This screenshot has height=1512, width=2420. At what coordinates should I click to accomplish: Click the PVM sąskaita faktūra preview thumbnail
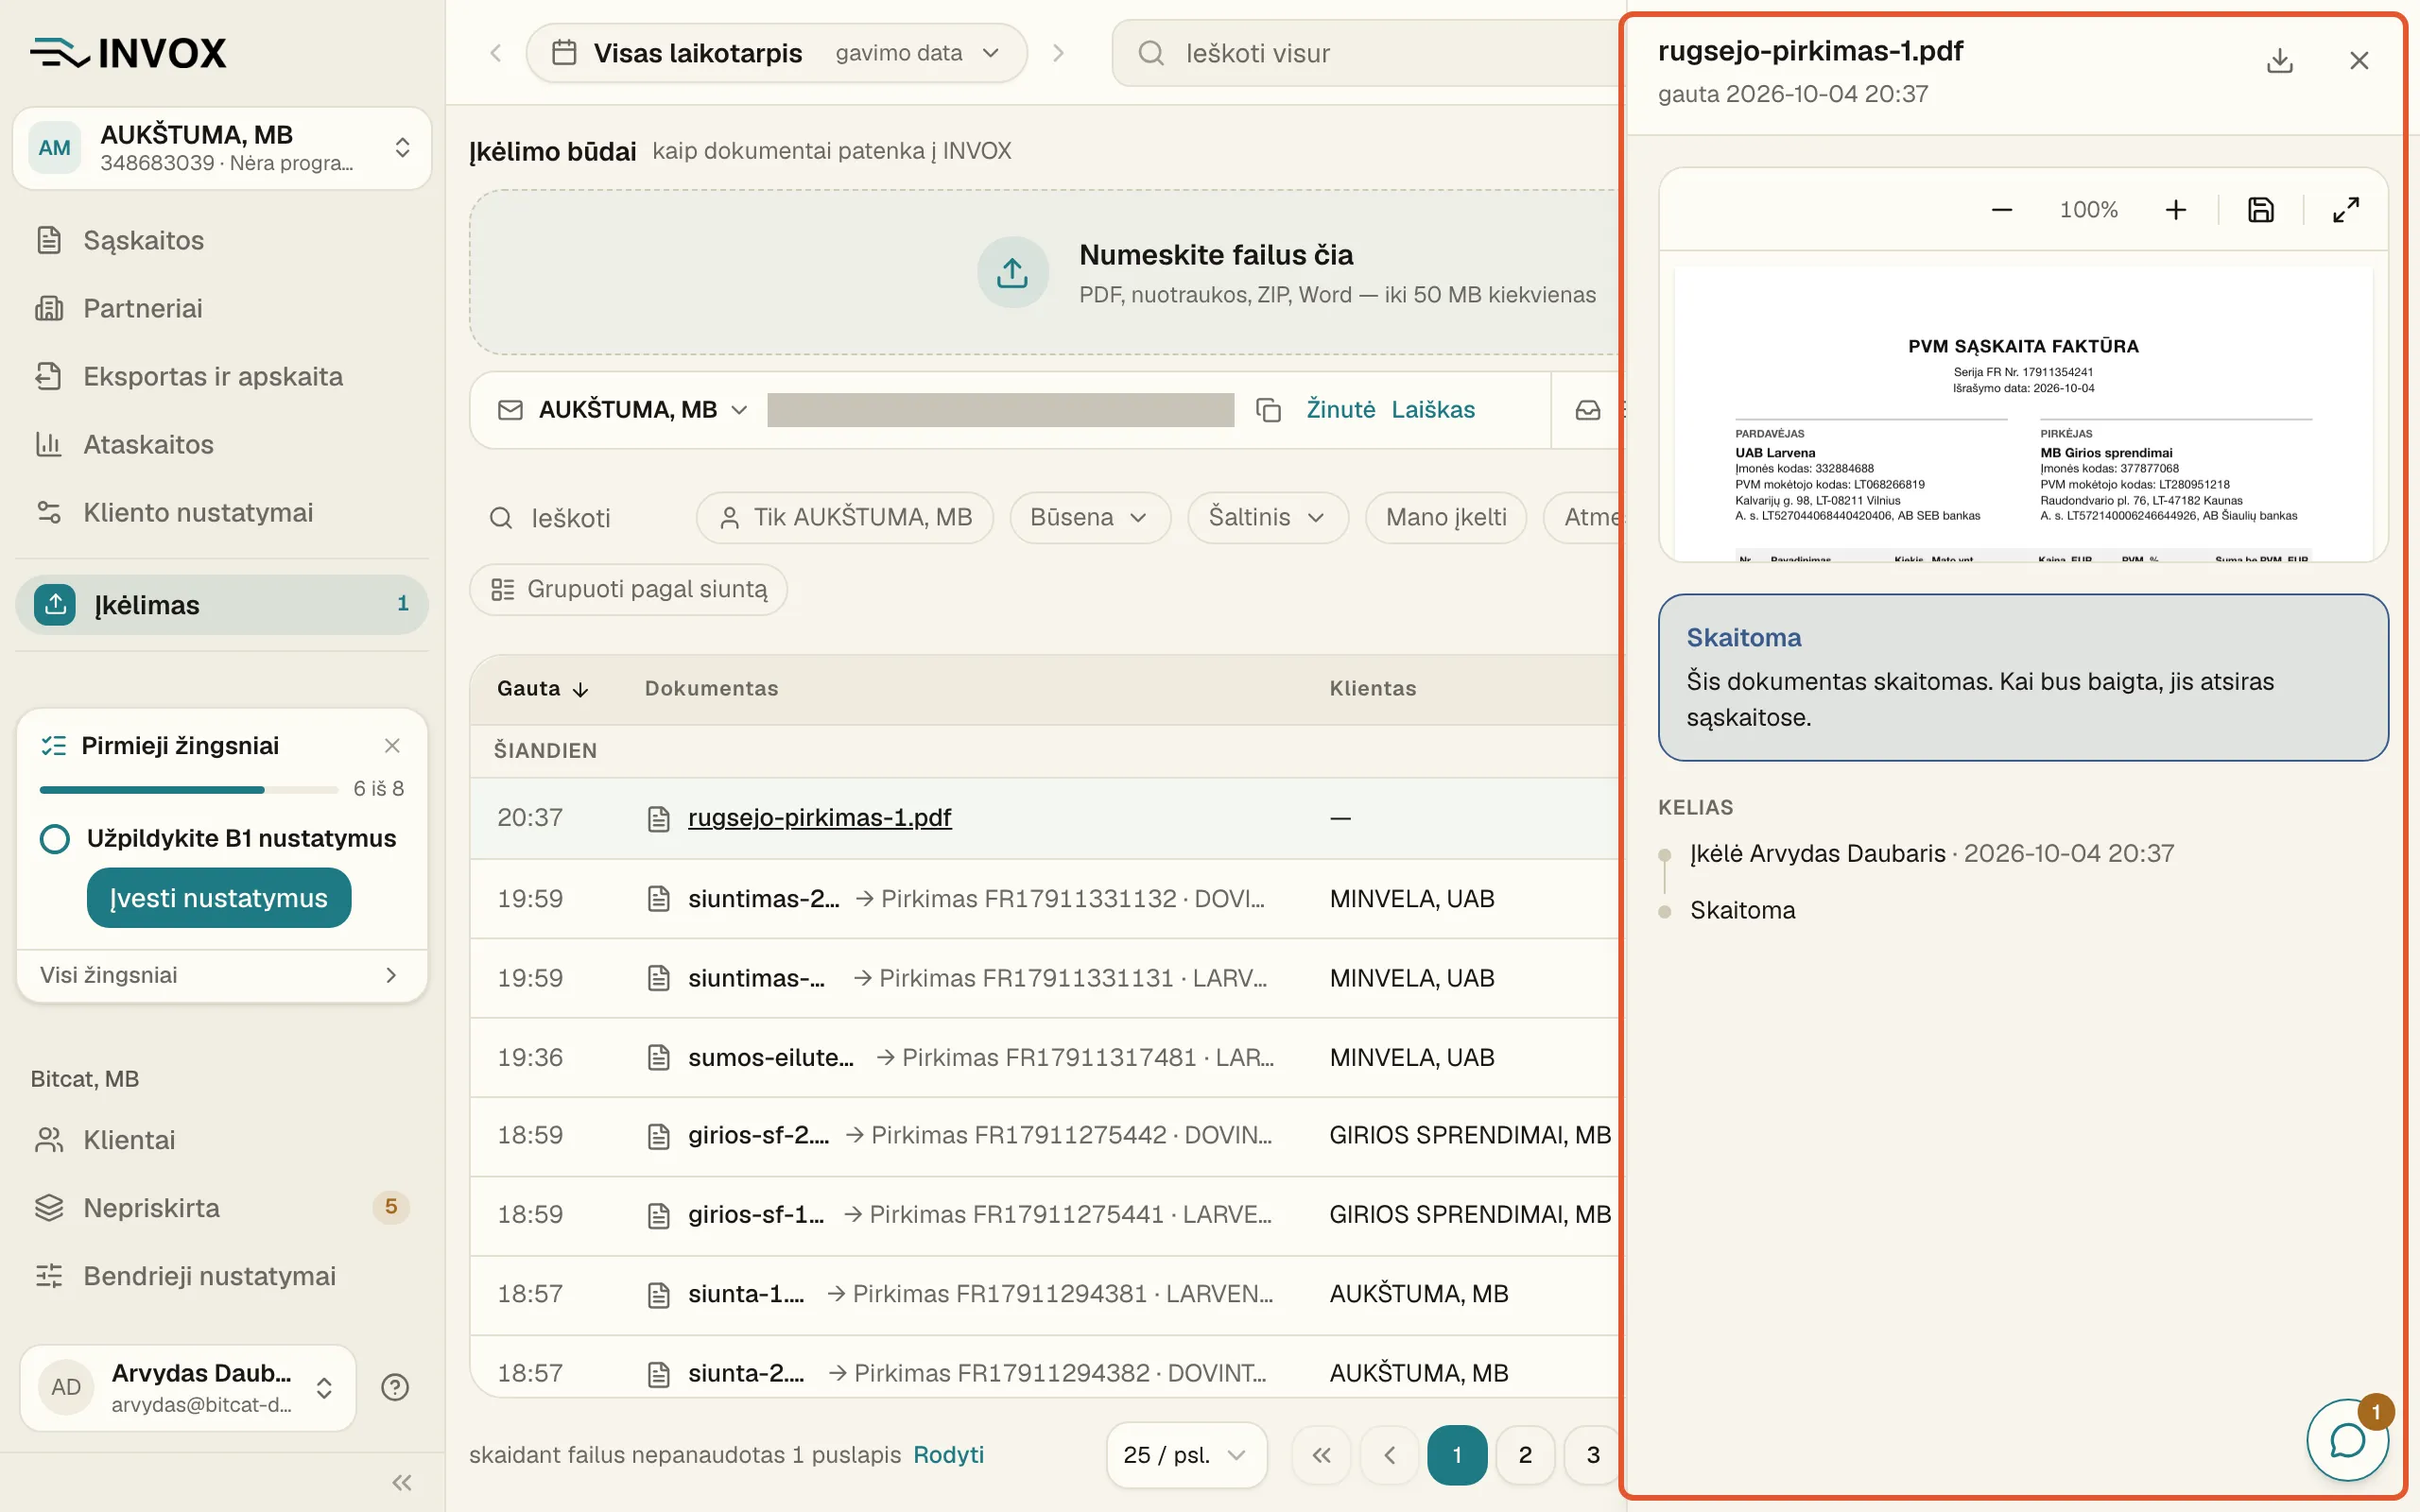[x=2023, y=414]
